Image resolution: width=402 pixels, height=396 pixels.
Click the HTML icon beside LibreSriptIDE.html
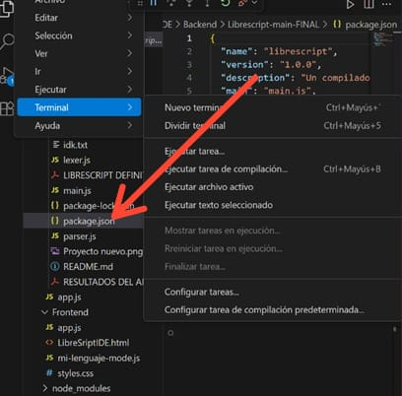[49, 343]
